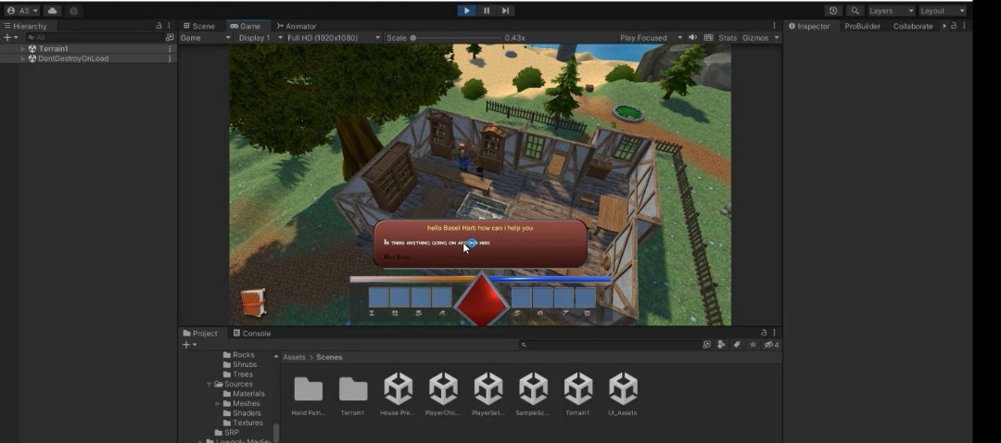Click the favorites star icon in Project
This screenshot has width=1001, height=443.
754,345
